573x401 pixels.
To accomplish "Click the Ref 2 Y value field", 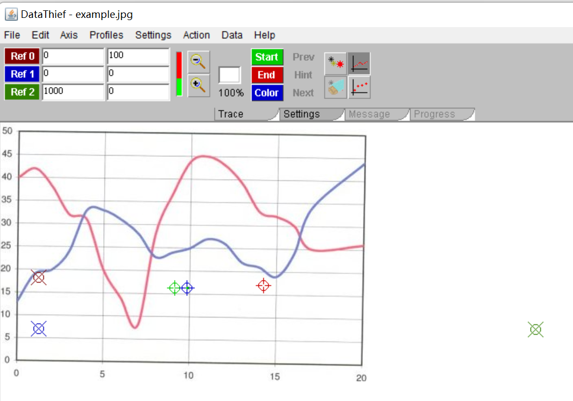I will coord(138,92).
